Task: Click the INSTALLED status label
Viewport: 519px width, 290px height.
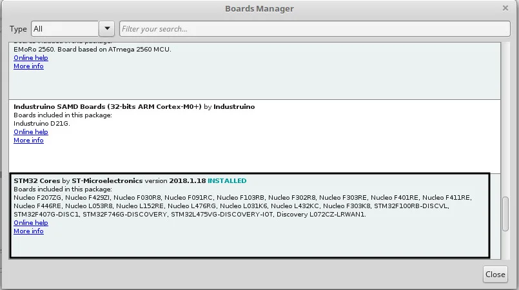Action: 227,181
